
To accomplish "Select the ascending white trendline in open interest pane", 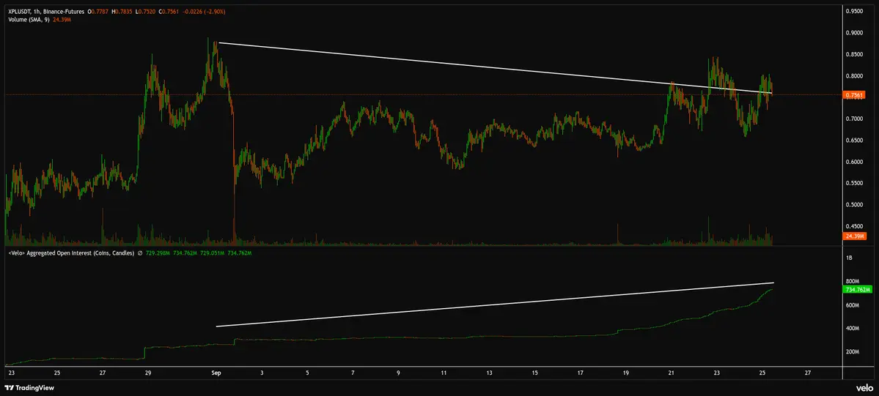I will click(495, 305).
